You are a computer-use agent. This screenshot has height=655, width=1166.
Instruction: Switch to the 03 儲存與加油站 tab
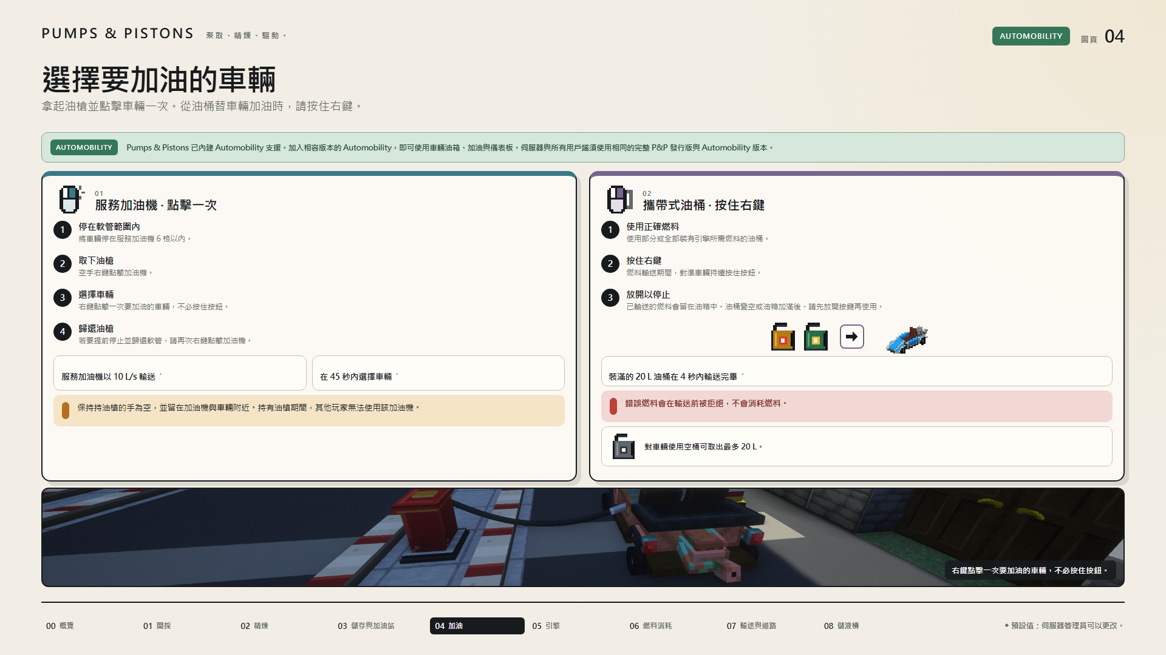pyautogui.click(x=380, y=626)
